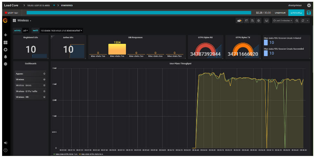Switch to the STATISTICS tab
315x157 pixels.
296,13
